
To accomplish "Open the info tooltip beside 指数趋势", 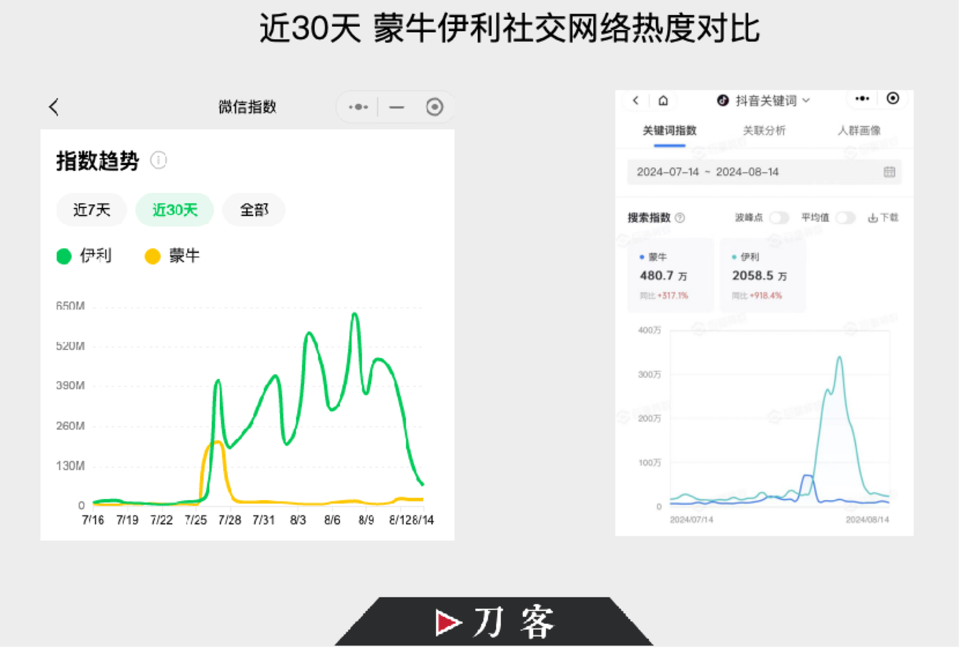I will (x=158, y=160).
